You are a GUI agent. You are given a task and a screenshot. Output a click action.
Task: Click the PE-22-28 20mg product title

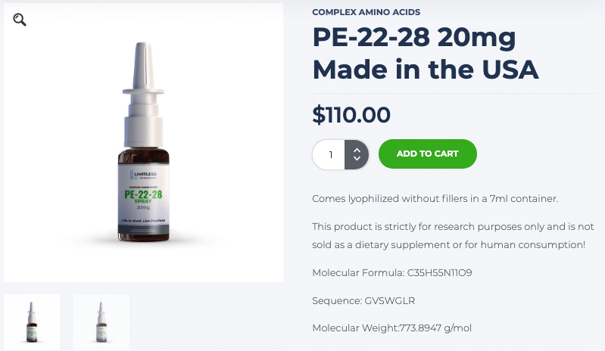(414, 37)
